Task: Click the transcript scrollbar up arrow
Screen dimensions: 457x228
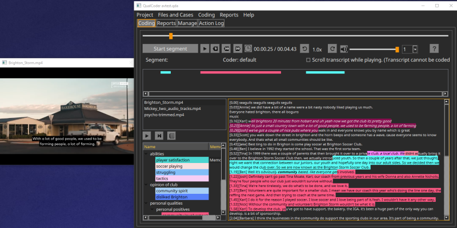Action: [447, 101]
